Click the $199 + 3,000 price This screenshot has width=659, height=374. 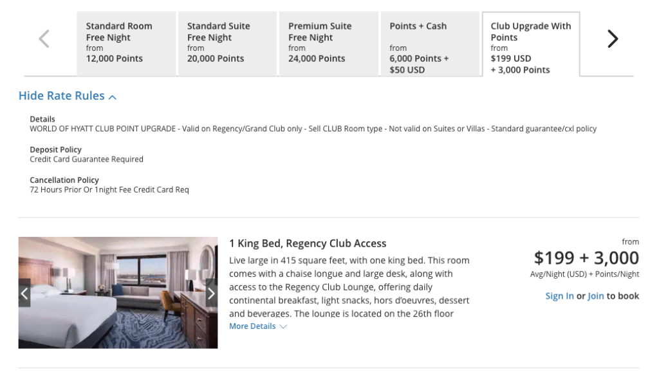click(x=586, y=258)
